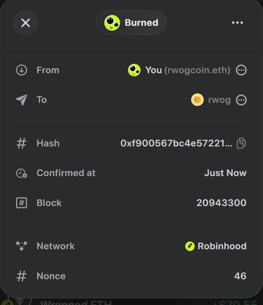Image resolution: width=263 pixels, height=305 pixels.
Task: Click the Burned status pill
Action: [x=131, y=23]
